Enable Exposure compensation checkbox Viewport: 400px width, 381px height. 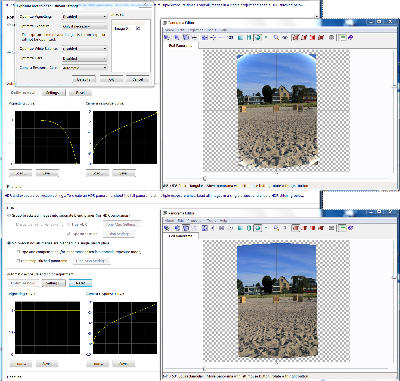click(18, 252)
